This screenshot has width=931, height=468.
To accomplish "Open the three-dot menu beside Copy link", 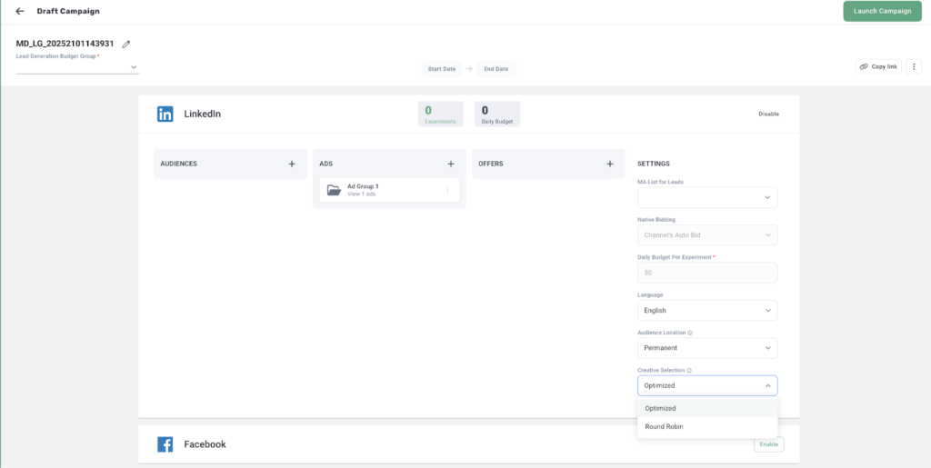I will coord(914,66).
